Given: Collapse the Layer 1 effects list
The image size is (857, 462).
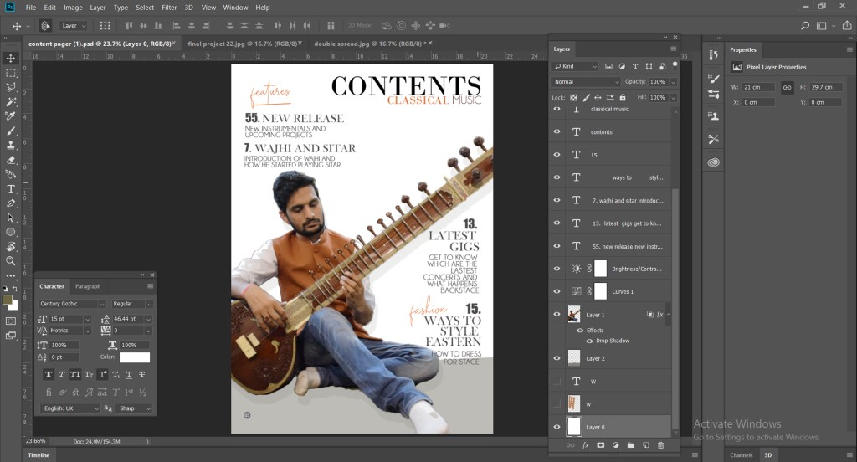Looking at the screenshot, I should click(x=668, y=315).
